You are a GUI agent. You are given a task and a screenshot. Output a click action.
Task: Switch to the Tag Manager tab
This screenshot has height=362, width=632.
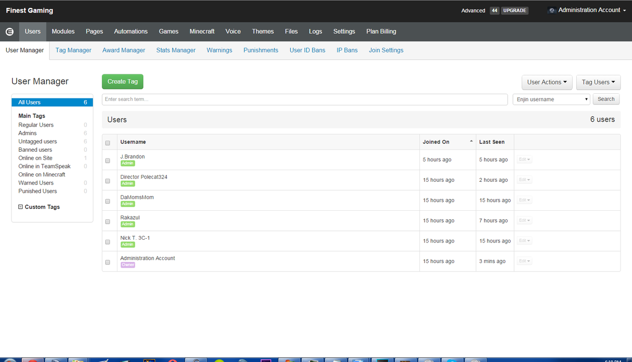click(x=73, y=51)
